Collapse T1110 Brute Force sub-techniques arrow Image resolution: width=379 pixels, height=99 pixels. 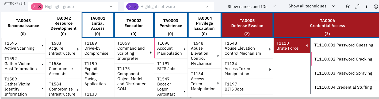coord(307,46)
